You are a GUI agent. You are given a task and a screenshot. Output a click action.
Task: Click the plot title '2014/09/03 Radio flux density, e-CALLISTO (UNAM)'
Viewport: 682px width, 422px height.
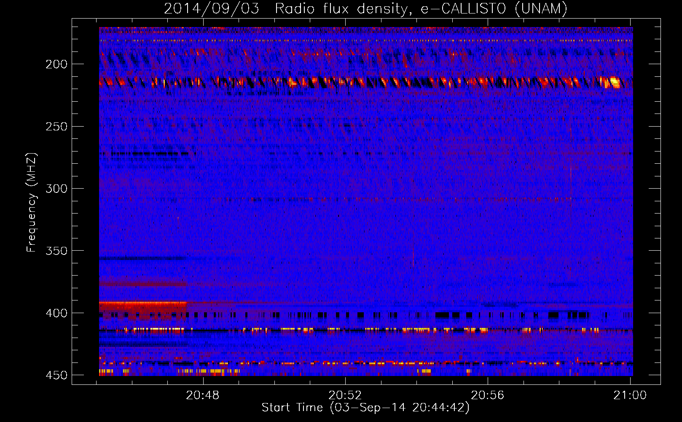(365, 8)
